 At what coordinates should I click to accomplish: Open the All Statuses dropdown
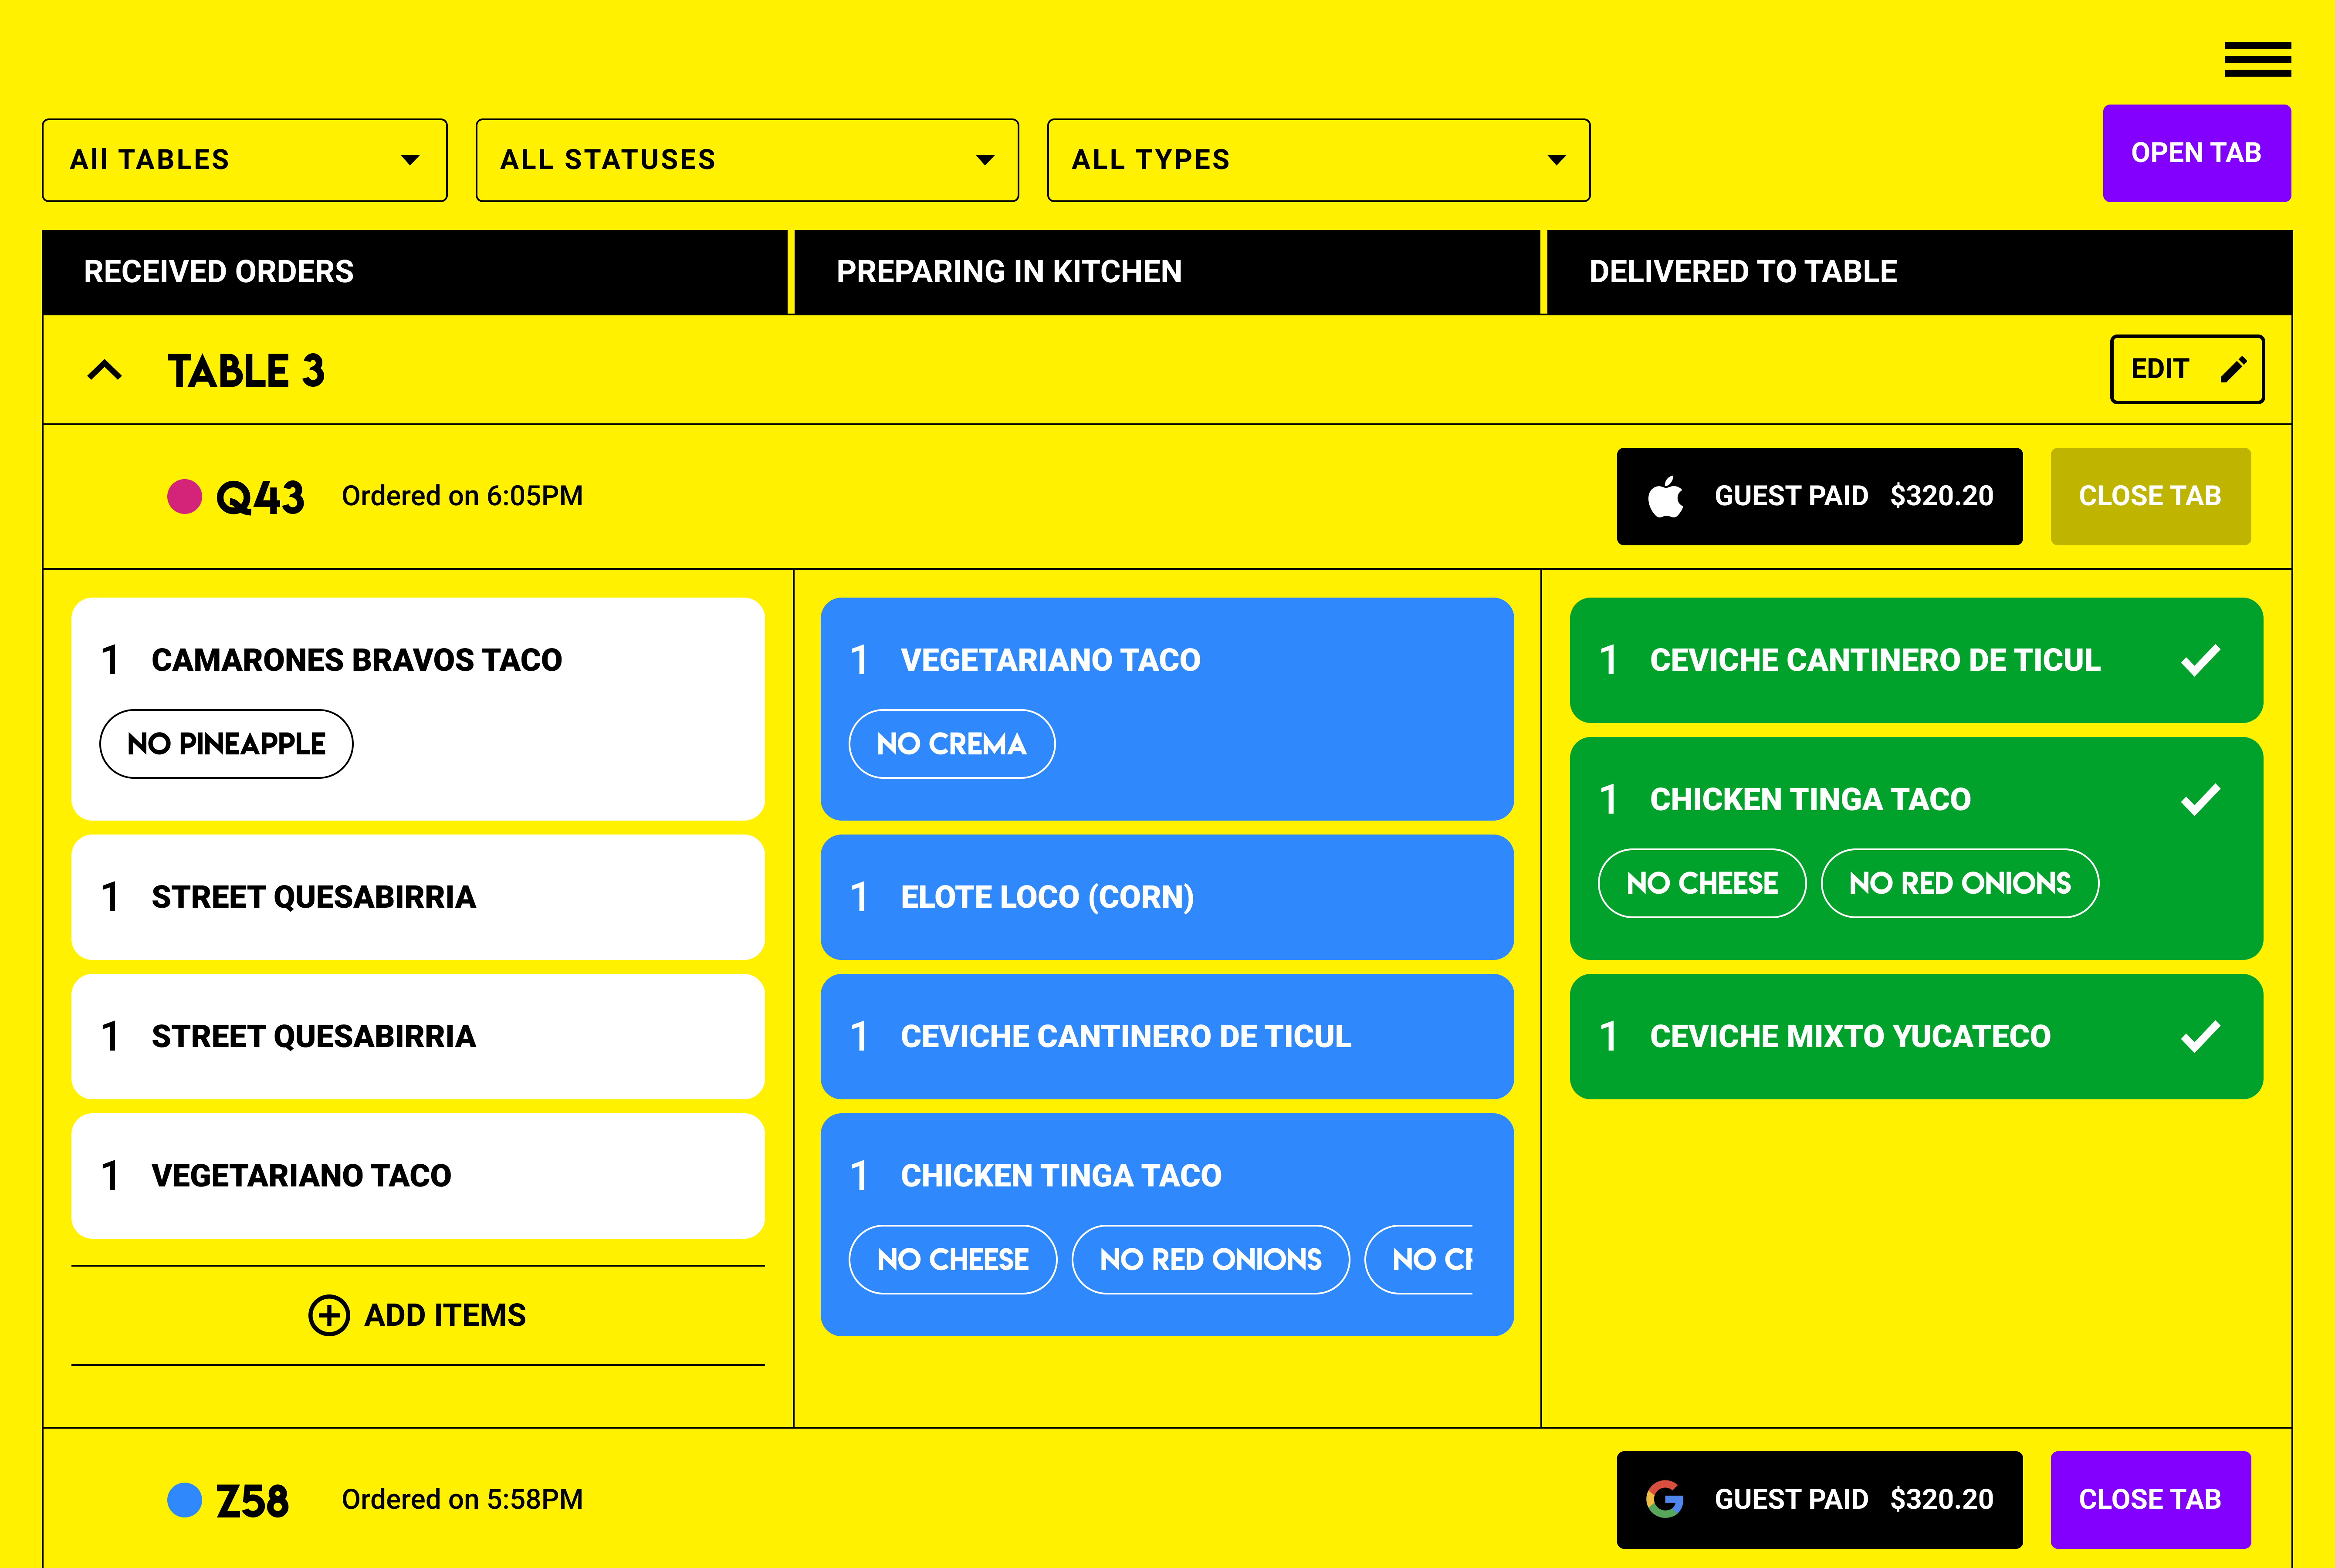(747, 160)
